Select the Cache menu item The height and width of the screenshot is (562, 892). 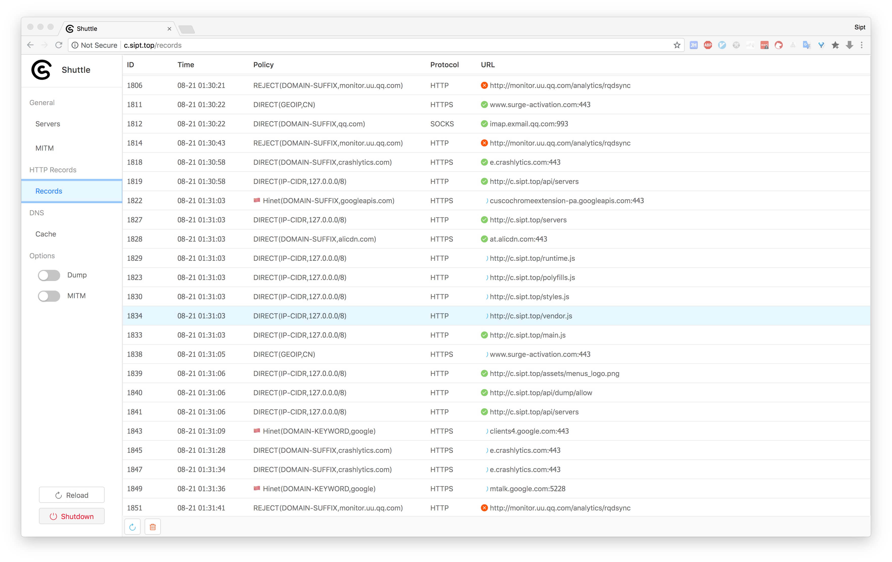pyautogui.click(x=46, y=234)
